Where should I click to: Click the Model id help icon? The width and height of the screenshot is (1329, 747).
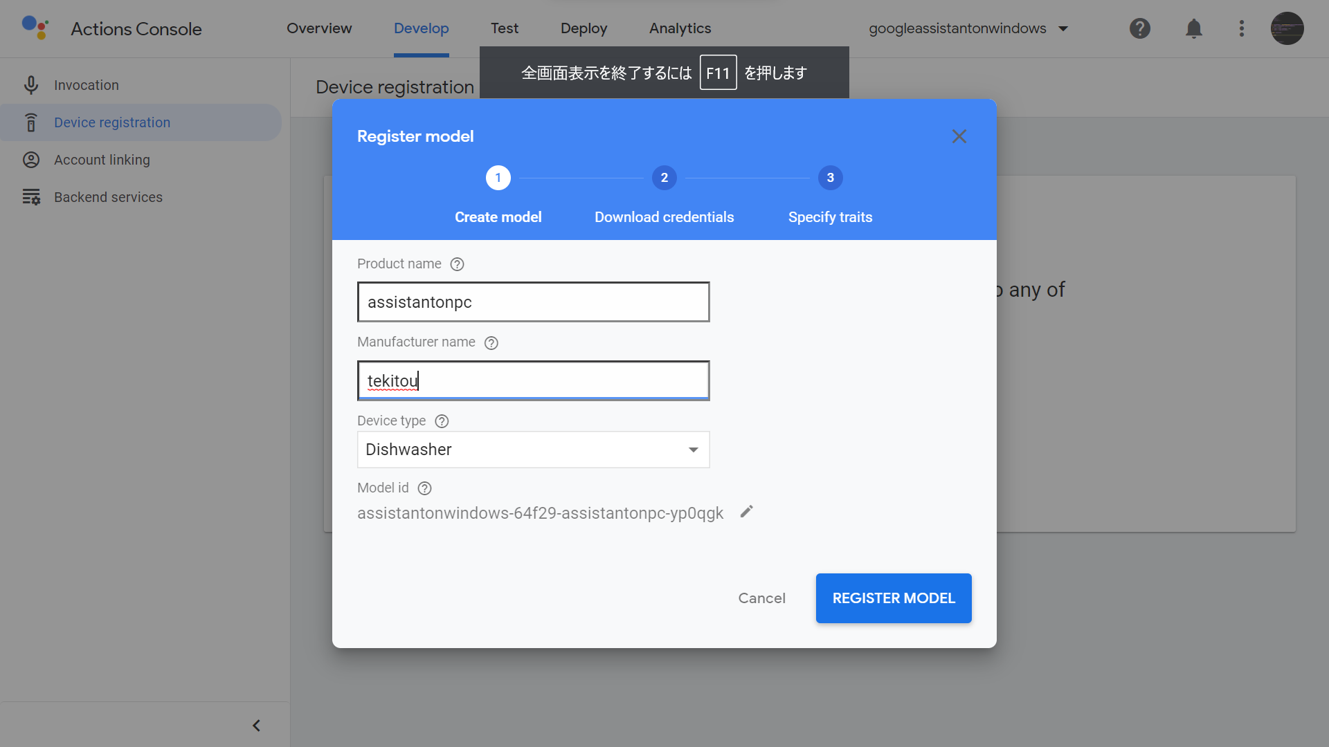[x=425, y=488]
